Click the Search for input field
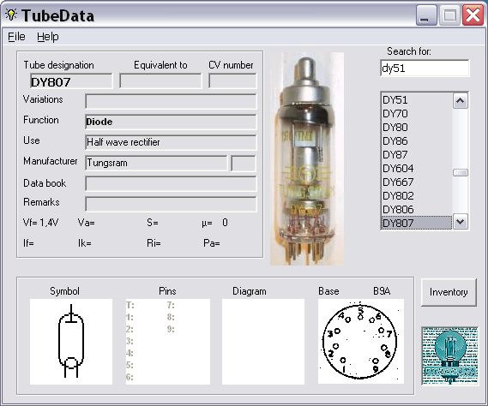The width and height of the screenshot is (488, 406). (x=425, y=68)
